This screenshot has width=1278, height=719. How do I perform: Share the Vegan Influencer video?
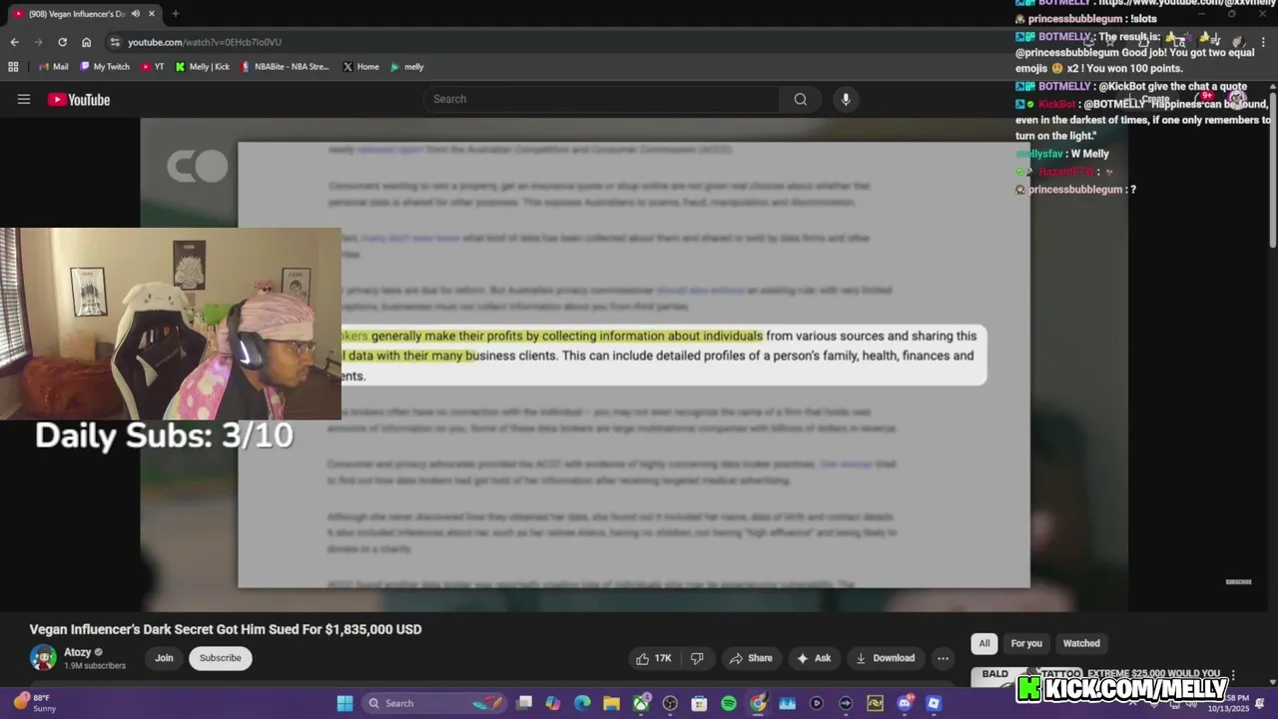point(751,658)
